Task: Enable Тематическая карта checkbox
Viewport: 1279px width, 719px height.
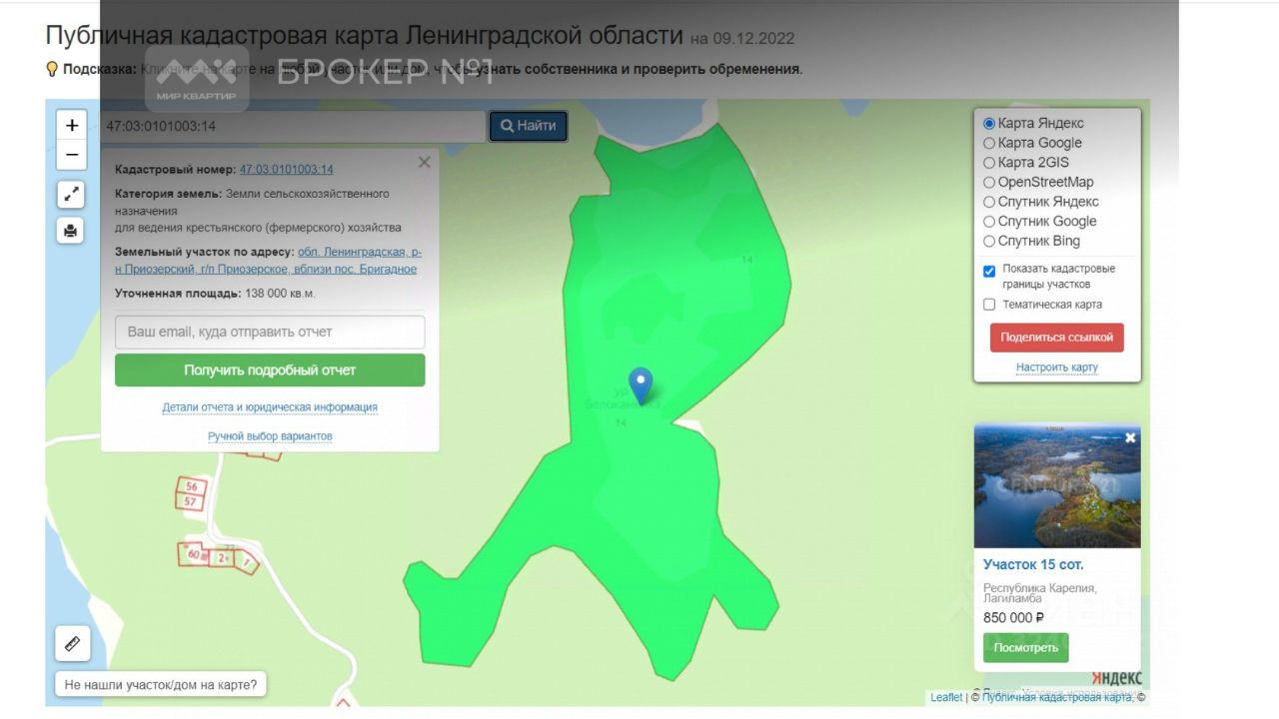Action: (x=989, y=305)
